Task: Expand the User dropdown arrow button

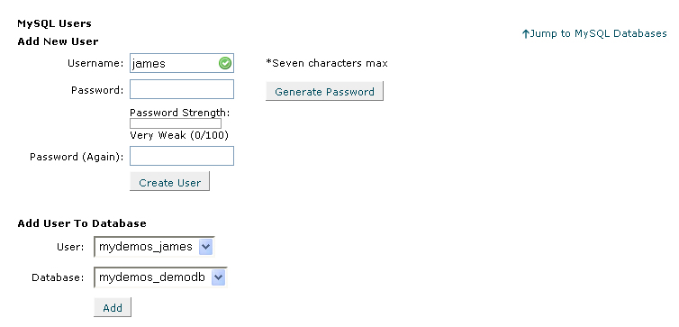Action: tap(205, 248)
